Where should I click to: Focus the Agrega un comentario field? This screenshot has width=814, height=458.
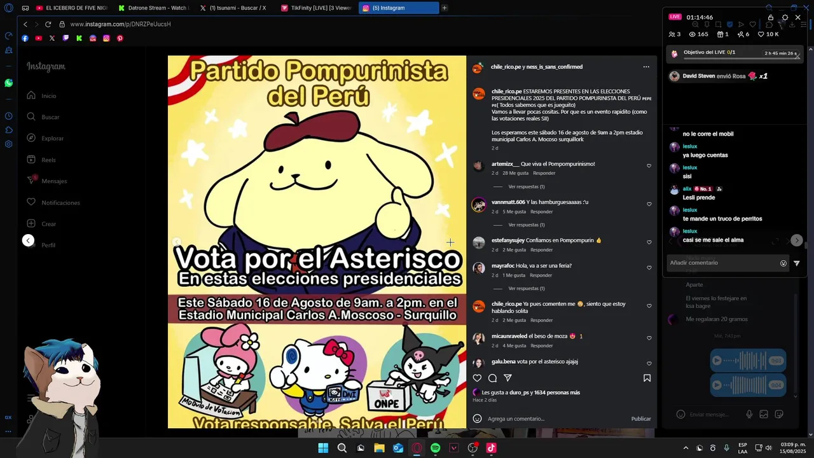click(556, 419)
